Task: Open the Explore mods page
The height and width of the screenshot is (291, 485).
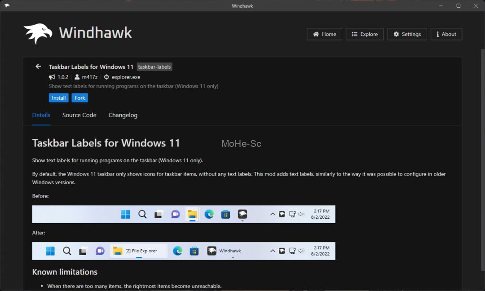Action: tap(365, 34)
